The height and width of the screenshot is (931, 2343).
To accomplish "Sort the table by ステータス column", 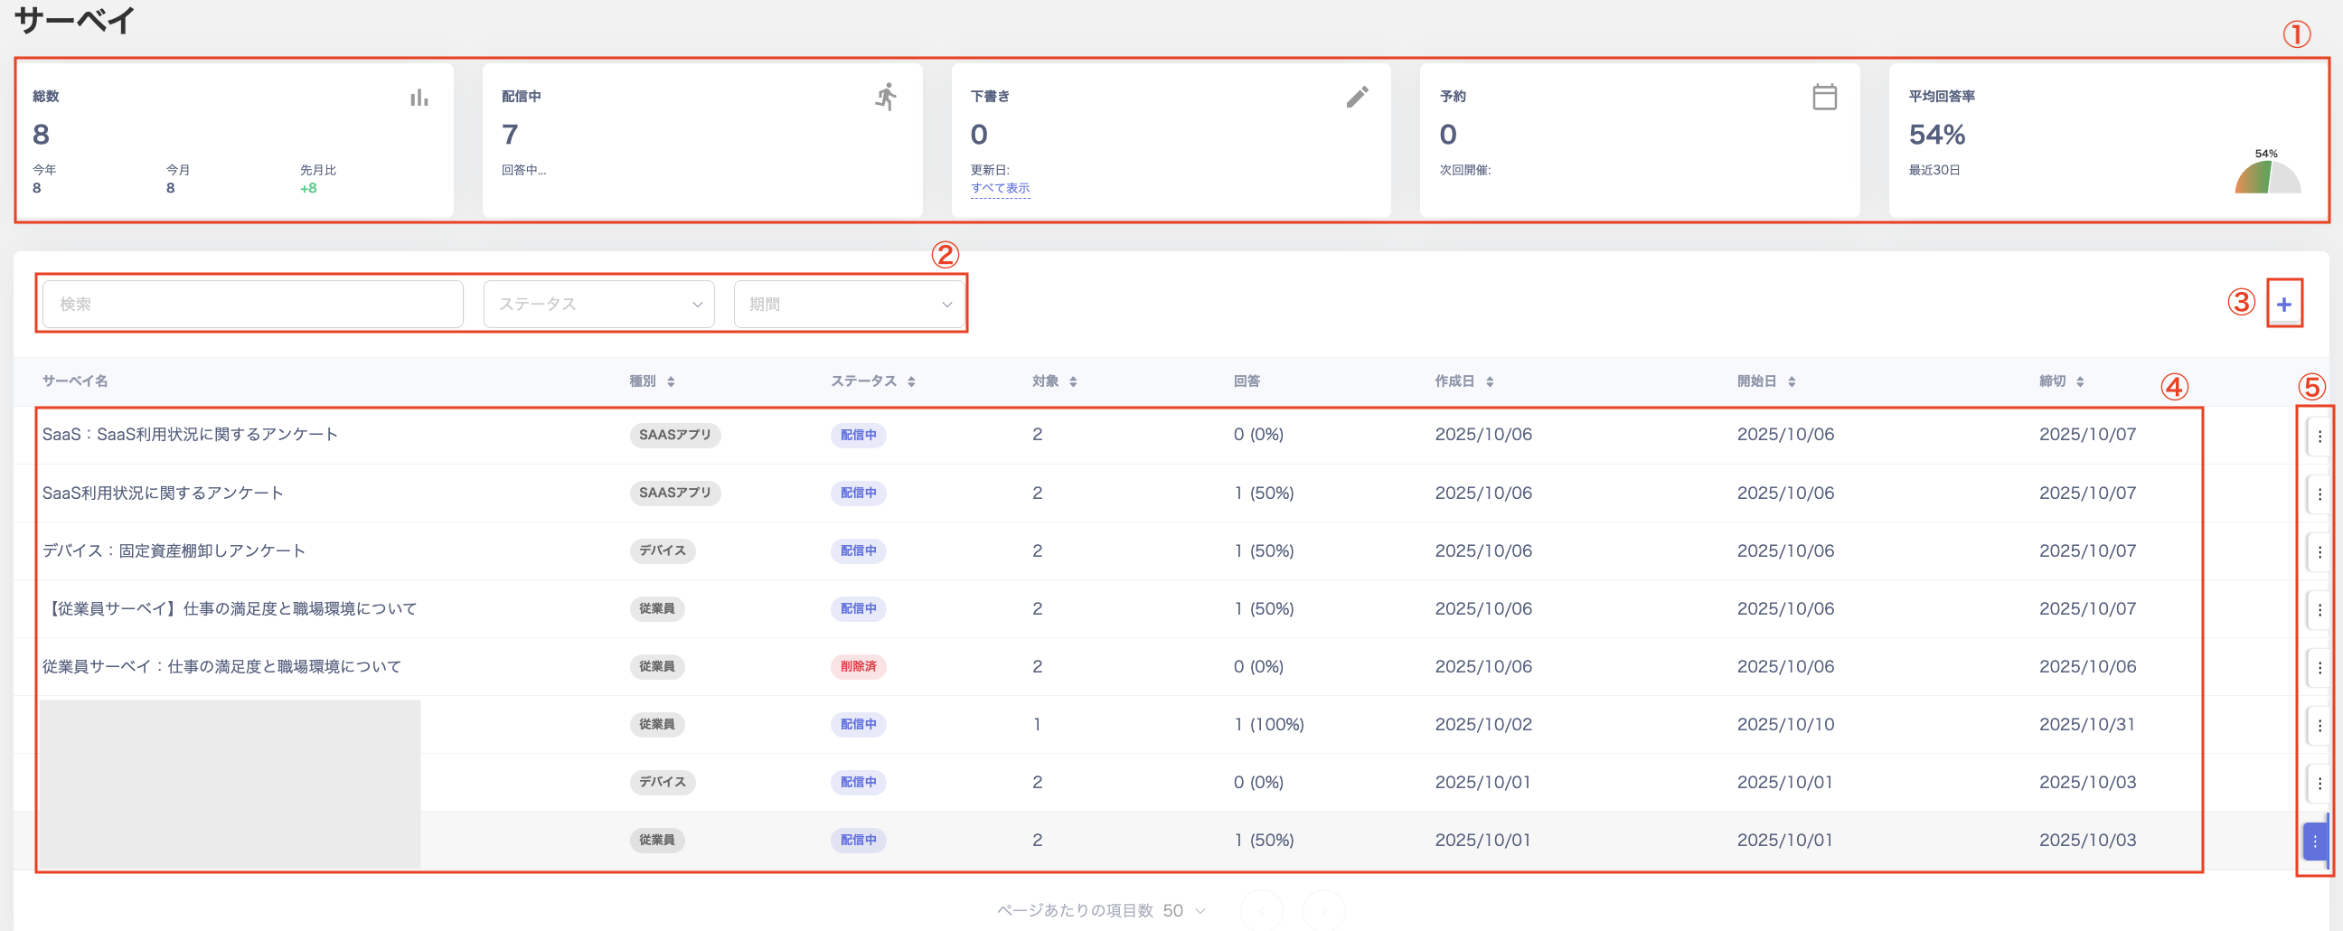I will pyautogui.click(x=872, y=381).
